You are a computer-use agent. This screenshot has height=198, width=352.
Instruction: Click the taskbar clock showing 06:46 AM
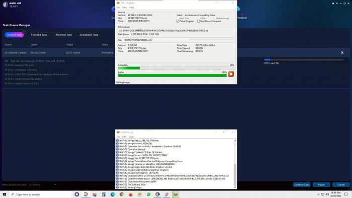[x=335, y=194]
